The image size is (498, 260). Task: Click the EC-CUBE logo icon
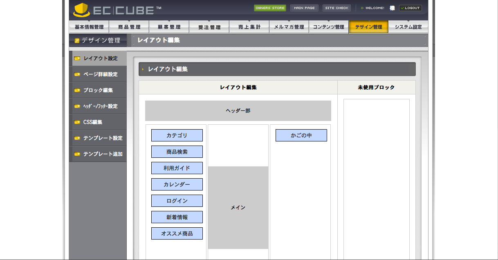pyautogui.click(x=81, y=10)
